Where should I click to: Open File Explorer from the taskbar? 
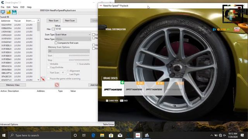[102, 135]
